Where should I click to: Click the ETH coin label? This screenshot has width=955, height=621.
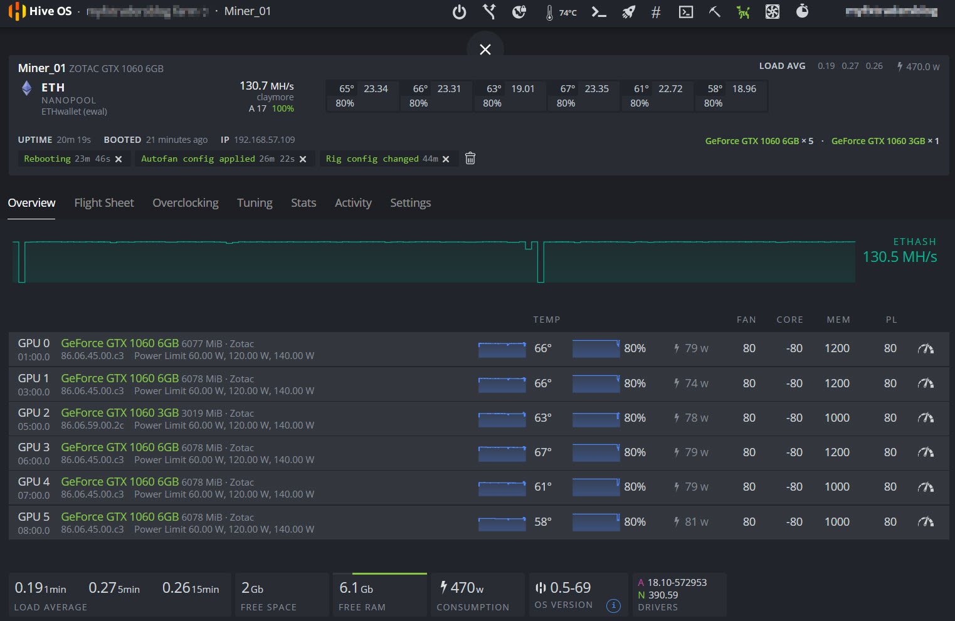click(x=53, y=87)
